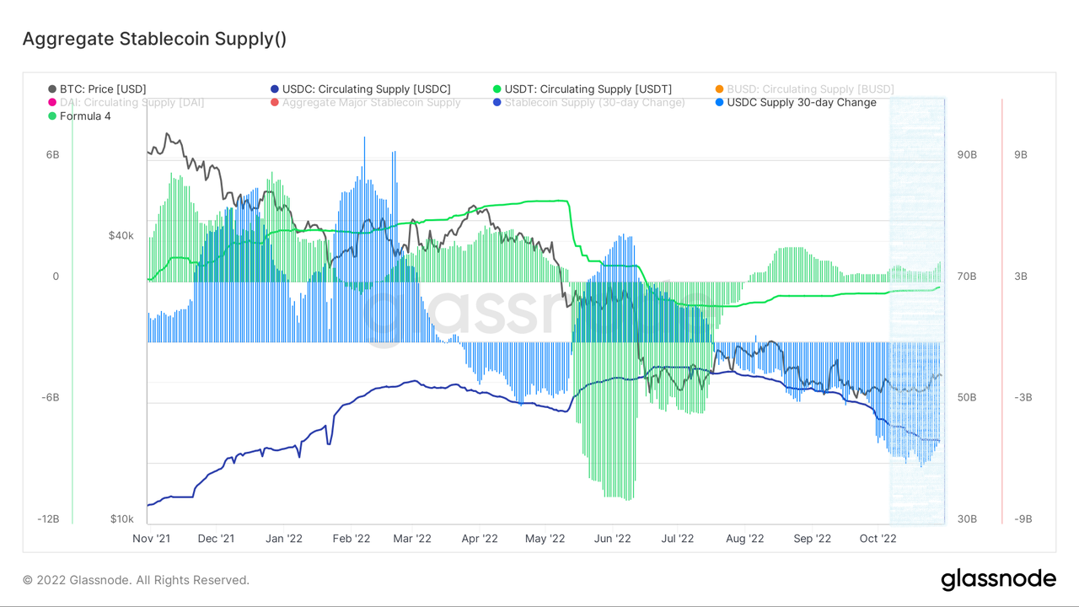Click the 9B far-right axis label

click(x=1020, y=155)
